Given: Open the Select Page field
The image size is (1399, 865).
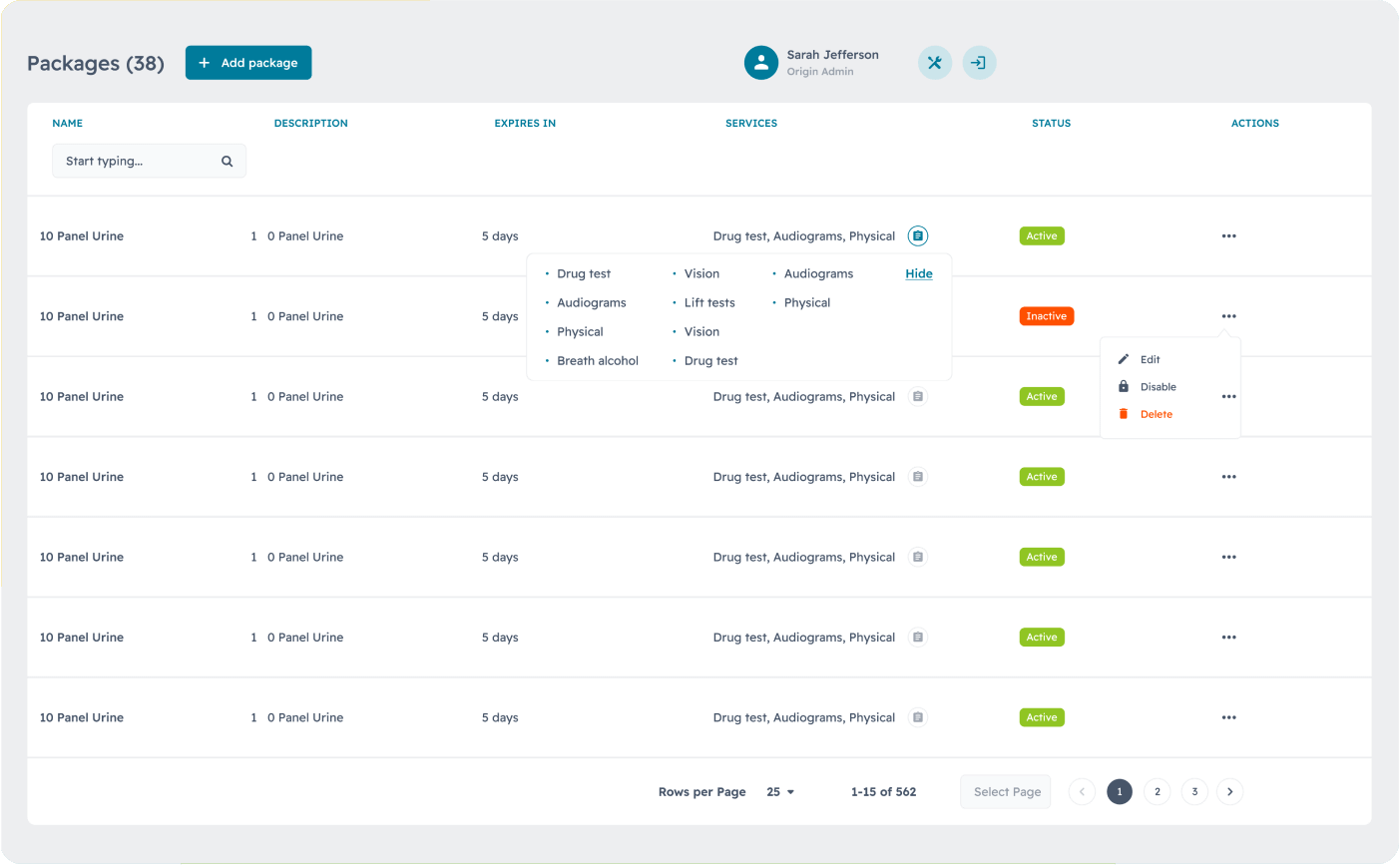Looking at the screenshot, I should point(1006,792).
